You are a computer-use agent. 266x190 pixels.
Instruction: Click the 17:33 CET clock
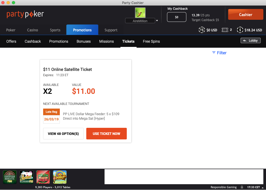pos(254,187)
